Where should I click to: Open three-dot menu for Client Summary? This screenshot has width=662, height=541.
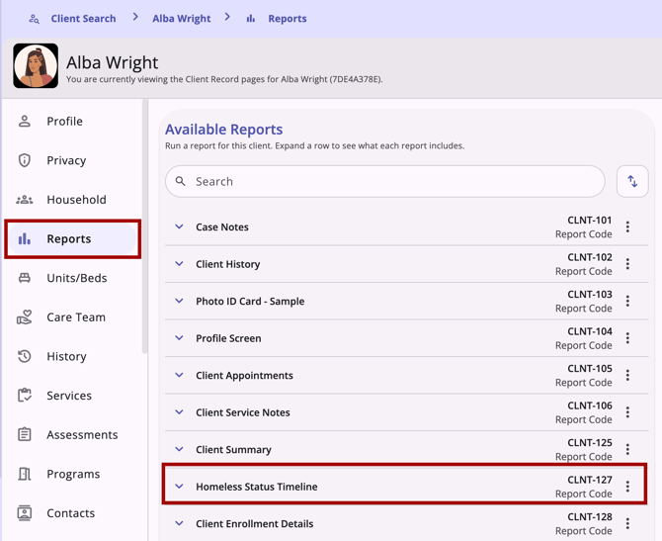pos(627,449)
